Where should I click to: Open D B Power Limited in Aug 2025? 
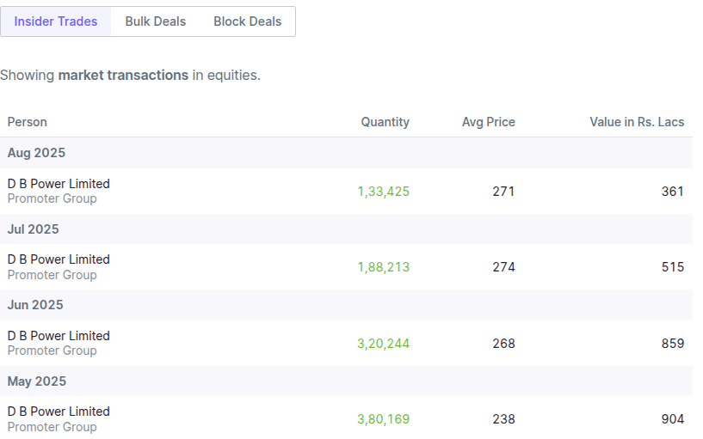(59, 184)
